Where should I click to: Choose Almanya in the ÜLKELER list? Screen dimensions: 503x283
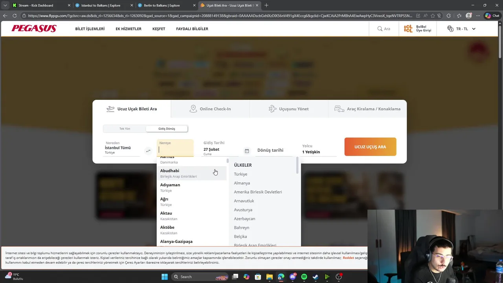[x=242, y=183]
